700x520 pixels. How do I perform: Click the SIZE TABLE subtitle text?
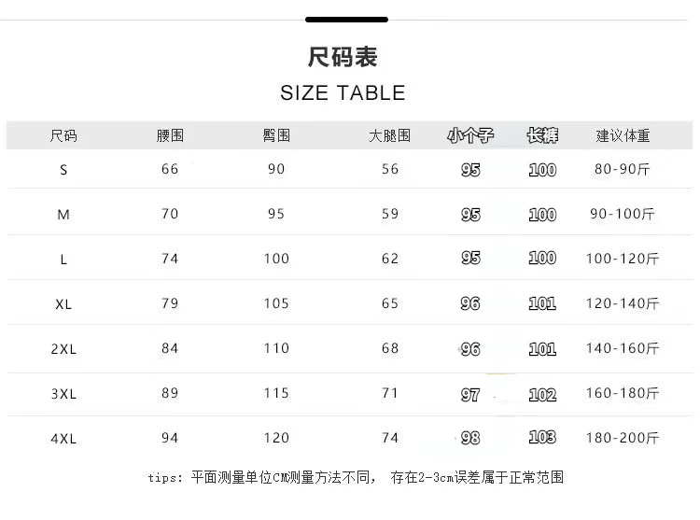[343, 93]
